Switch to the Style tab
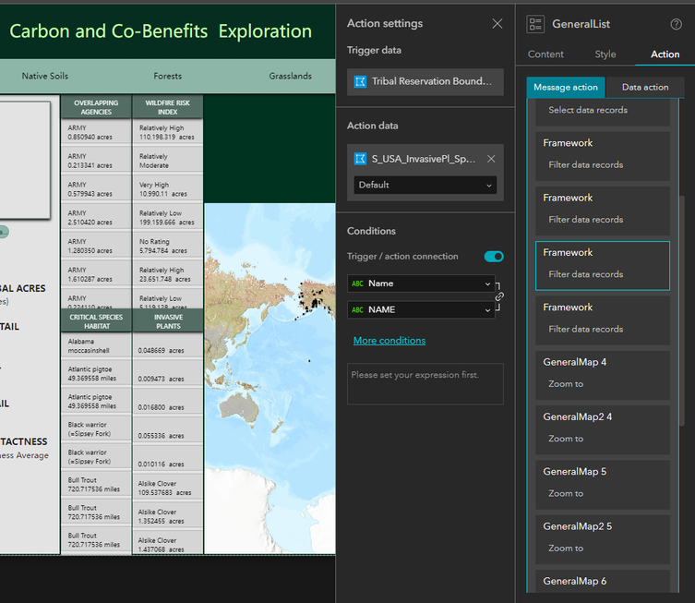 (x=605, y=54)
